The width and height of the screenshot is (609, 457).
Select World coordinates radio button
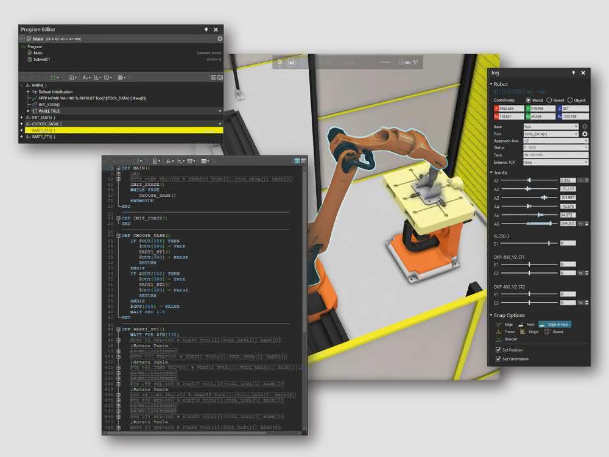coord(528,101)
